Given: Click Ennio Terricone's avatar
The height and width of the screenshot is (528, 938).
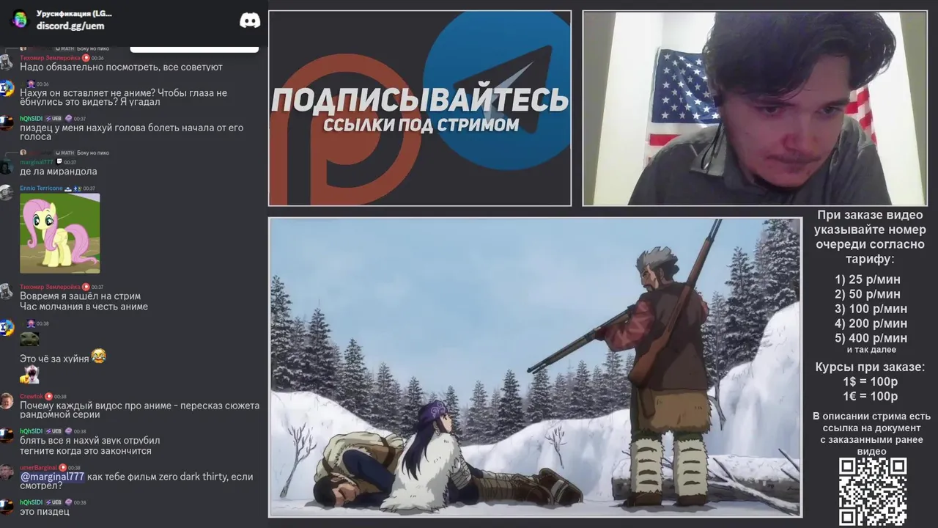Looking at the screenshot, I should (7, 193).
